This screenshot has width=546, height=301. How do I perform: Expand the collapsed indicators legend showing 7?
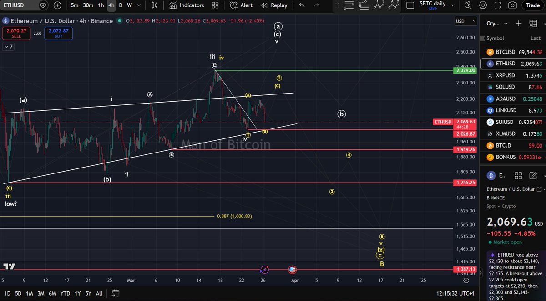pyautogui.click(x=8, y=46)
